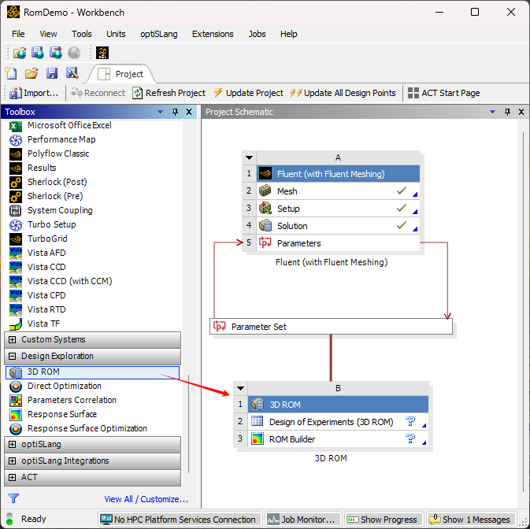The image size is (530, 529).
Task: Open the View All / Customize link
Action: [x=146, y=499]
